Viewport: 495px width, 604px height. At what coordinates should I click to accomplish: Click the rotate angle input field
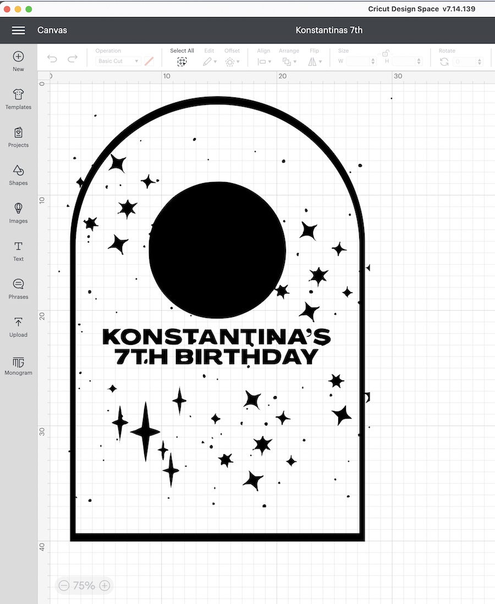(x=465, y=62)
